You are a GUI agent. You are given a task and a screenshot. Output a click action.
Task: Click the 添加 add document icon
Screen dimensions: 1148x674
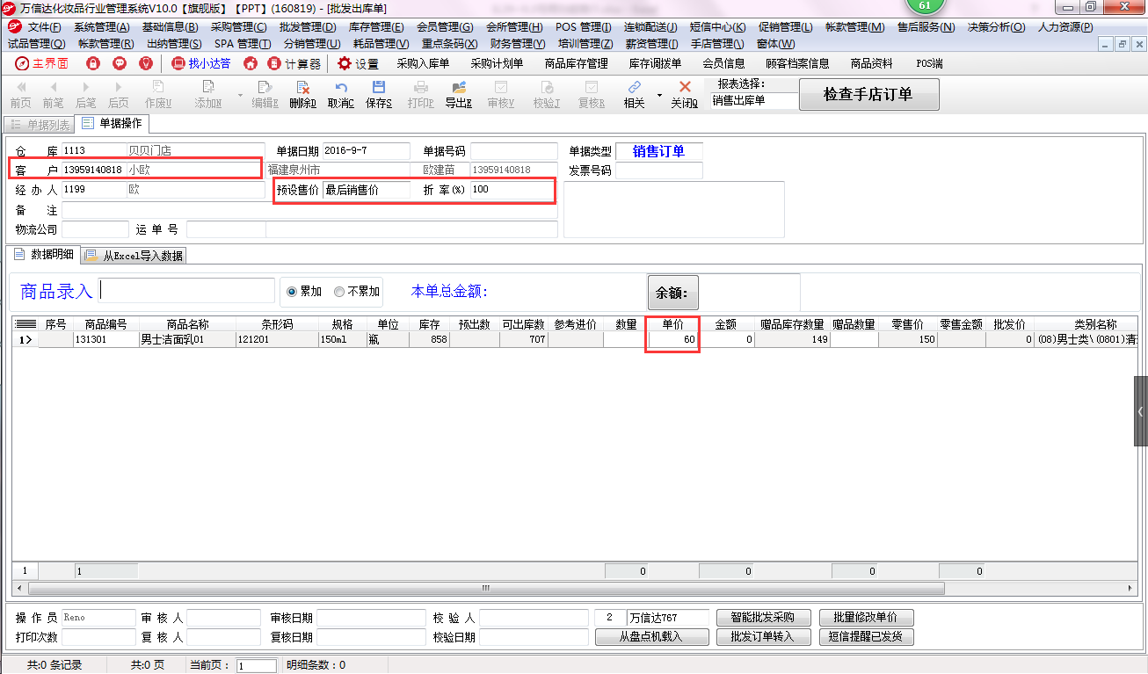tap(208, 94)
